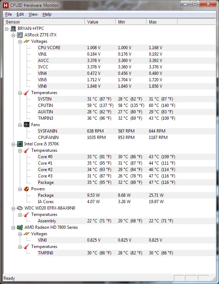Click the 1.168 V CPU VCORE max value
Screen dimensions: 219x284
click(x=155, y=48)
